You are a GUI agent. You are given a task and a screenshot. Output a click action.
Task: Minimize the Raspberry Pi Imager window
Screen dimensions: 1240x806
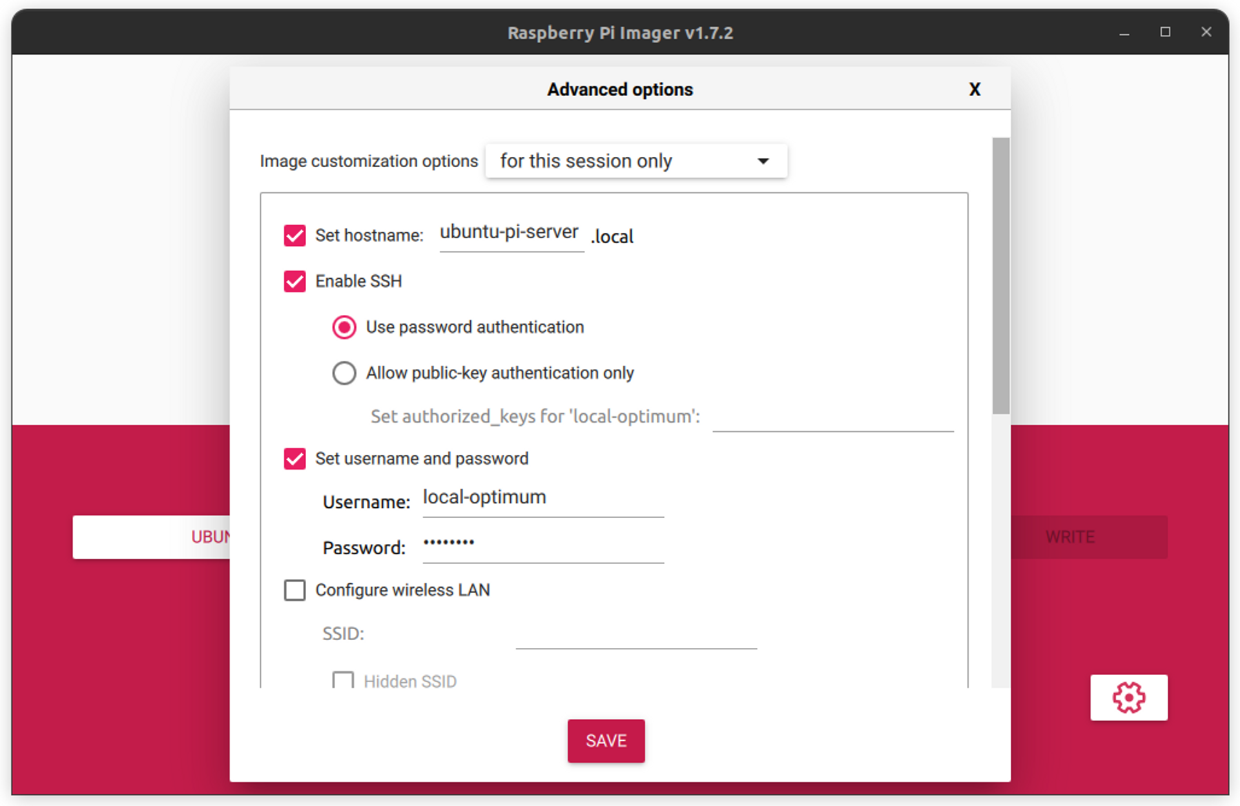pyautogui.click(x=1124, y=32)
